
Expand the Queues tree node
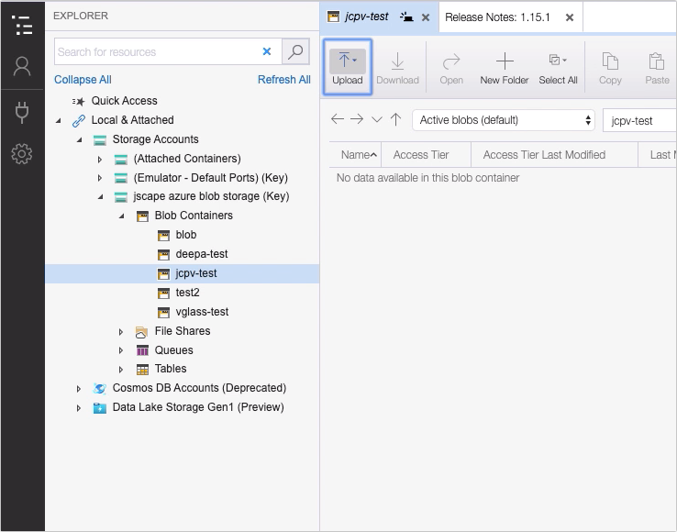pyautogui.click(x=121, y=350)
